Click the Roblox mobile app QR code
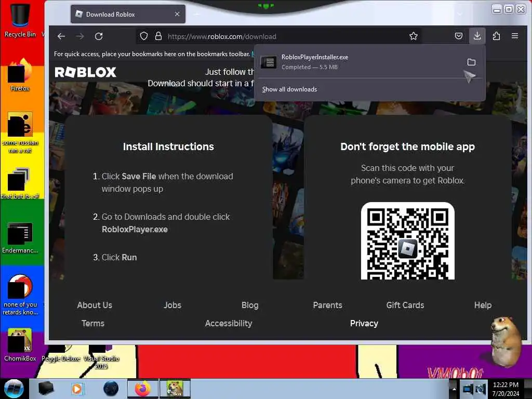This screenshot has height=399, width=532. coord(407,241)
